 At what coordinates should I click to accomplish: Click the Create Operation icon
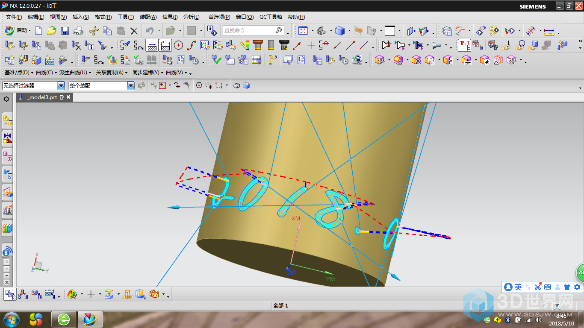(63, 60)
